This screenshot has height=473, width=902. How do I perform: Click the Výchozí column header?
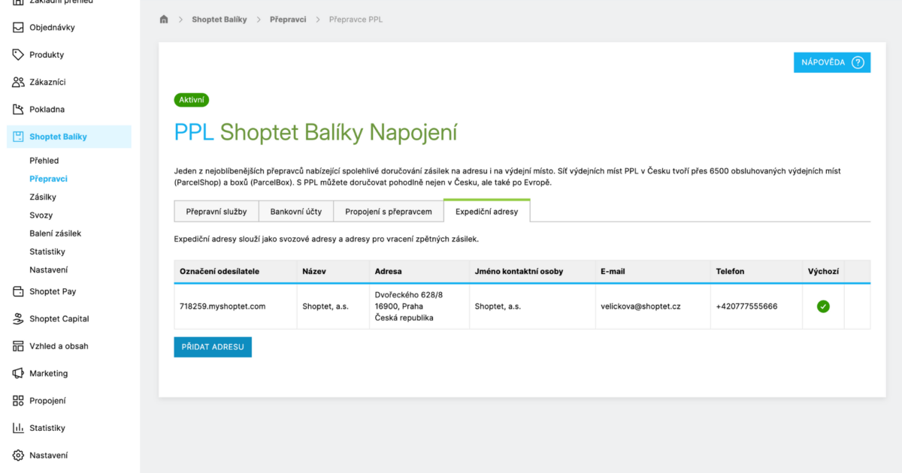click(x=823, y=271)
